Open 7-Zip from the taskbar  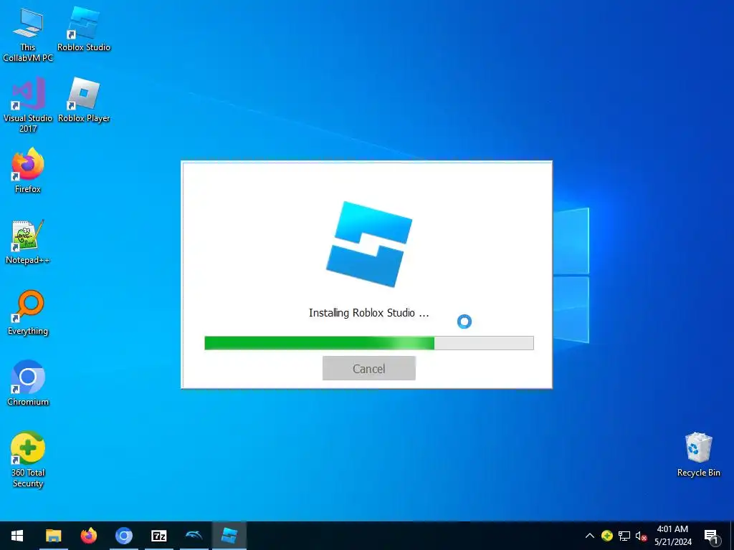158,536
